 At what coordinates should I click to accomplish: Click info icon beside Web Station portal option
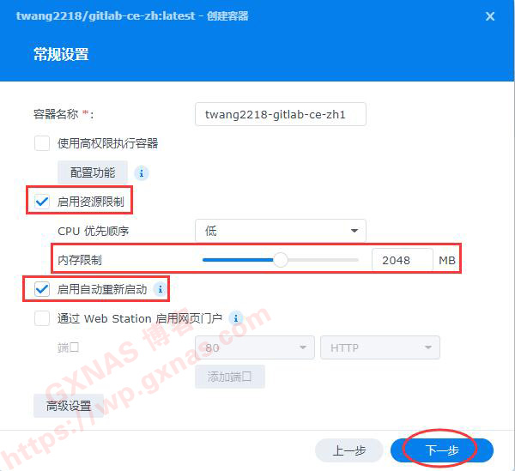(x=236, y=318)
